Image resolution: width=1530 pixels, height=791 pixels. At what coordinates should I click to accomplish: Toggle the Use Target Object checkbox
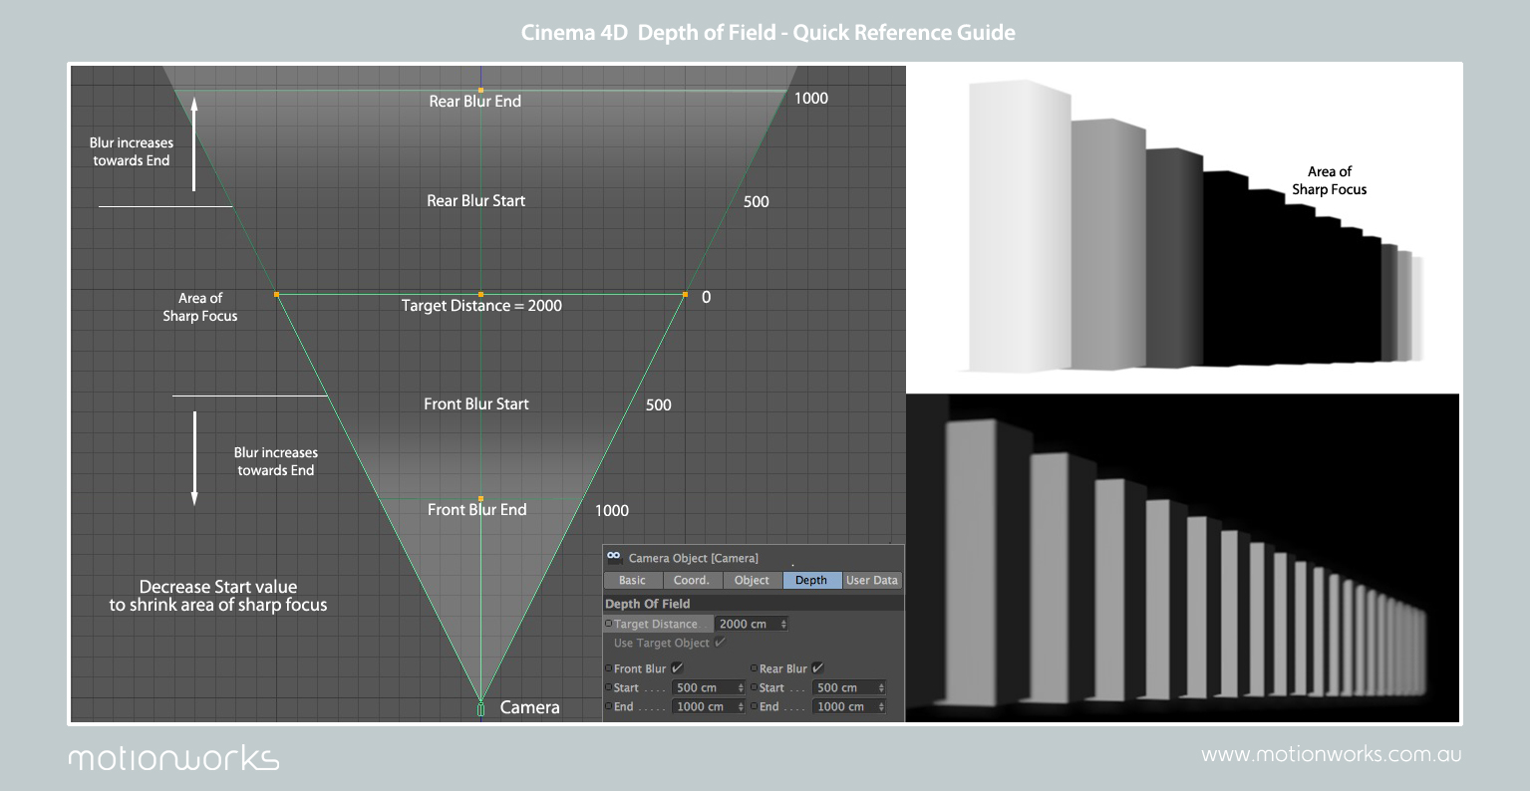(720, 643)
